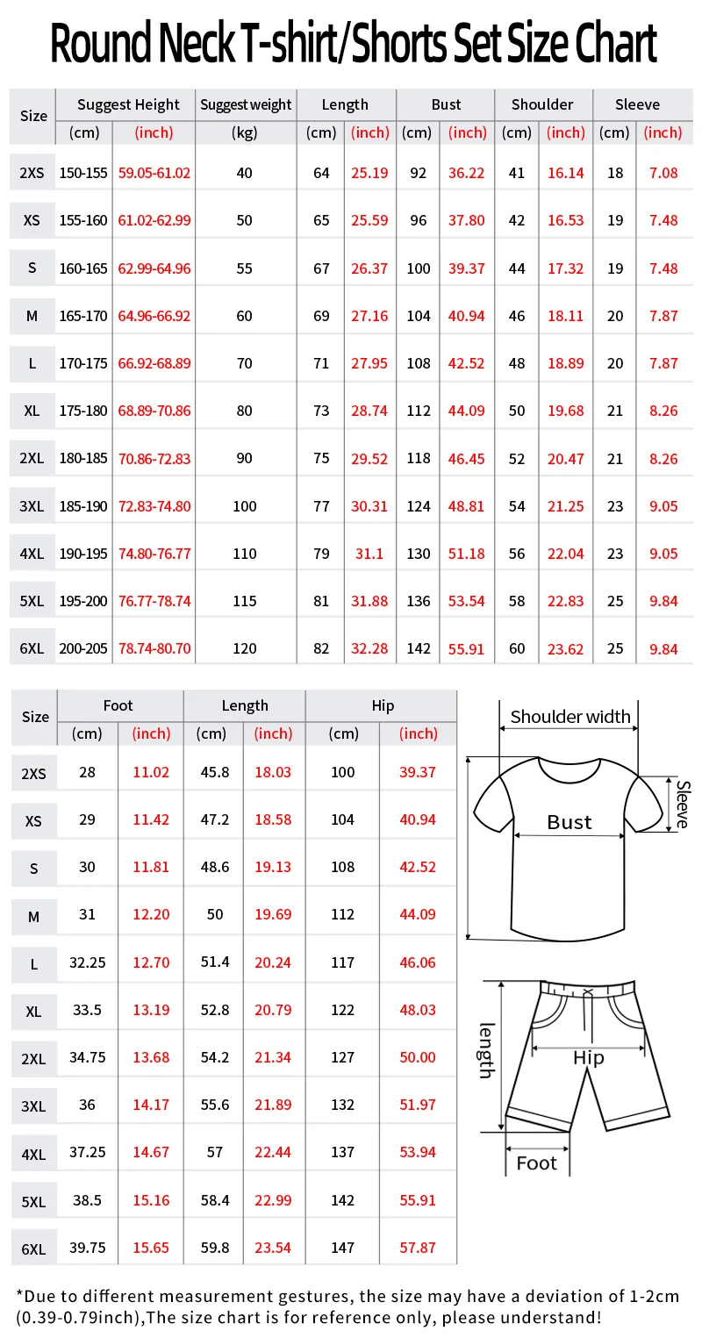Click the XL row height value 175-180

click(x=83, y=411)
